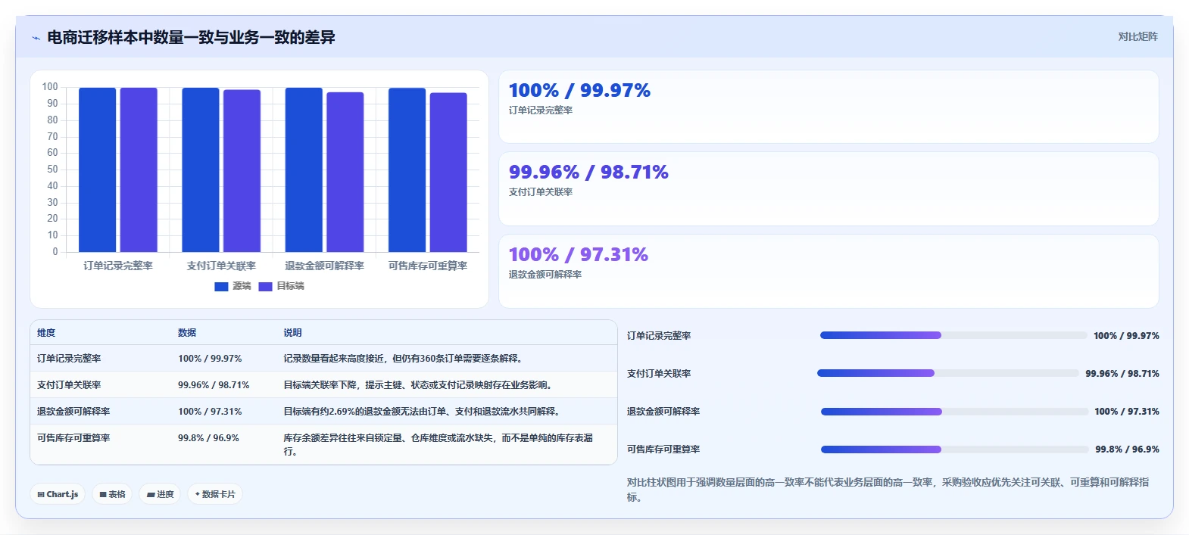Screen dimensions: 1189x535
Task: Click the 源端 bar for 可售库存可重算率
Action: click(407, 170)
